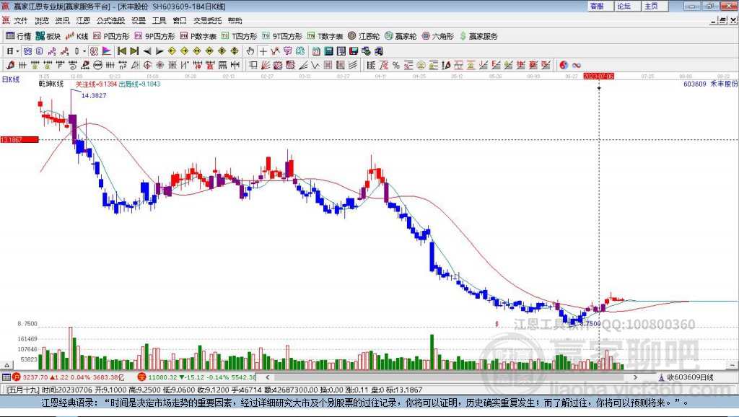Open the 资讯 menu
This screenshot has height=417, width=739.
(62, 20)
